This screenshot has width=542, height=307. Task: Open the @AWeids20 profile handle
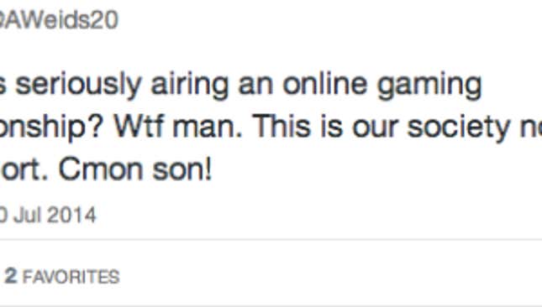click(x=59, y=19)
